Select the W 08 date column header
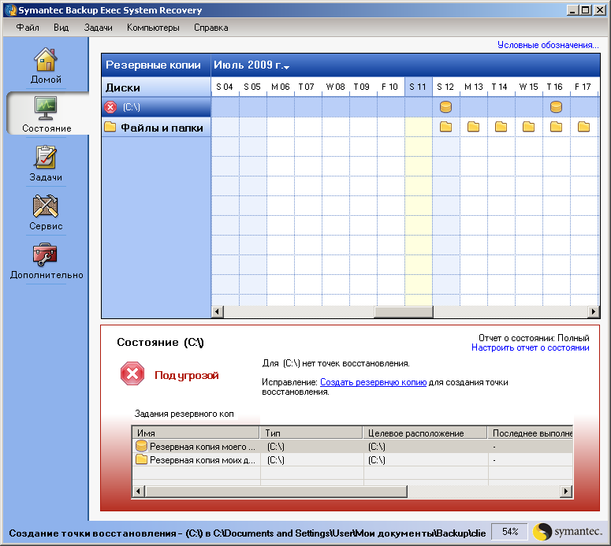611x546 pixels. coord(336,87)
